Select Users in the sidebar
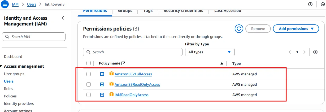 [x=9, y=81]
